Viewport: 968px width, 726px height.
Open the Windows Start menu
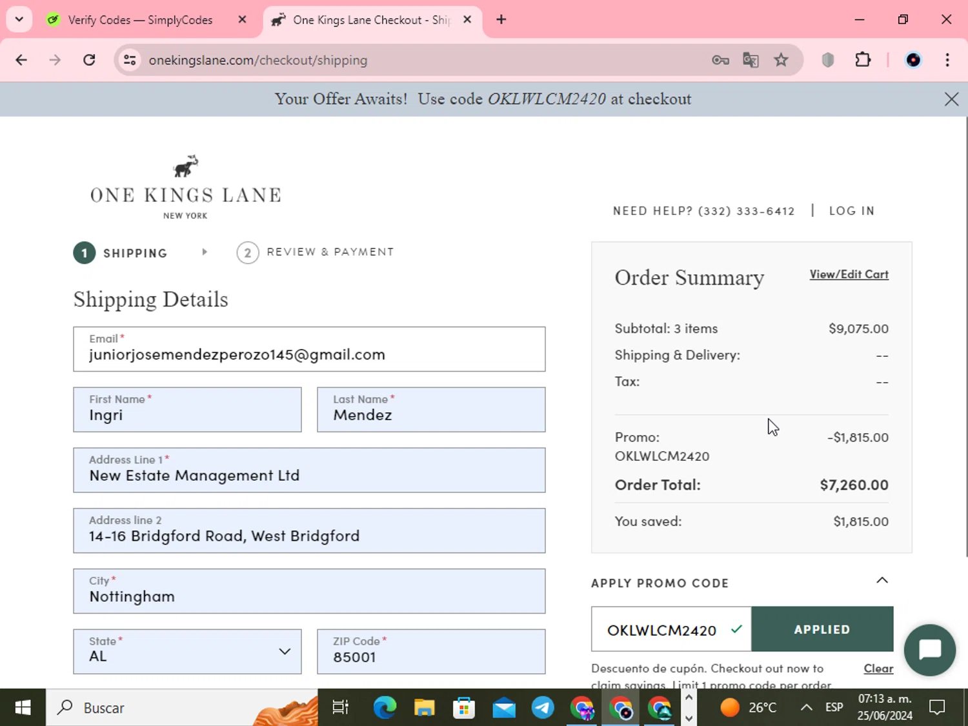tap(23, 708)
